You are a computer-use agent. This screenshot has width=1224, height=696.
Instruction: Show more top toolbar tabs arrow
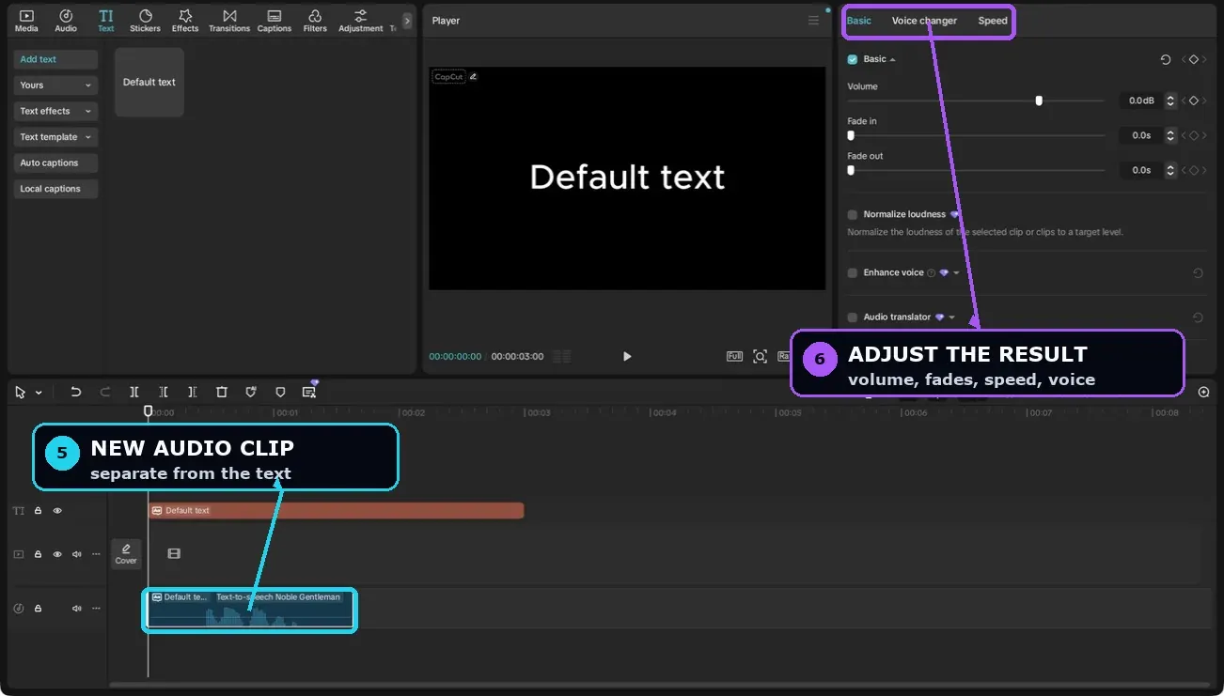click(407, 21)
